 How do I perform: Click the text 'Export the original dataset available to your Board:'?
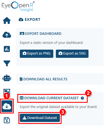(x=59, y=107)
